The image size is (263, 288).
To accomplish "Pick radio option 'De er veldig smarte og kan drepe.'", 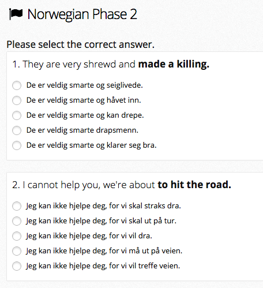I will click(17, 115).
